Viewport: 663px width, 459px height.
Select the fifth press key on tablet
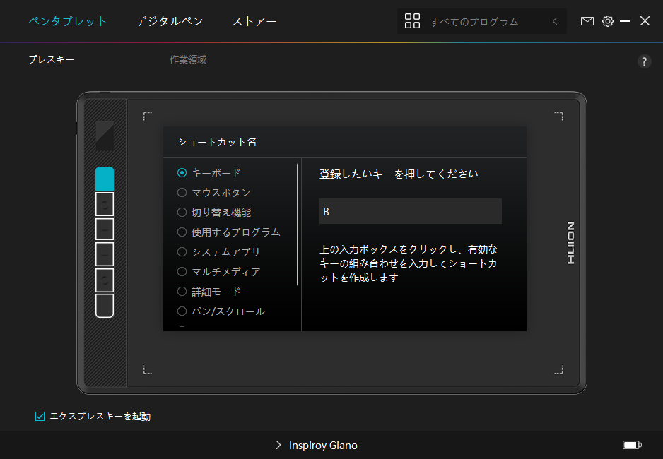point(105,280)
